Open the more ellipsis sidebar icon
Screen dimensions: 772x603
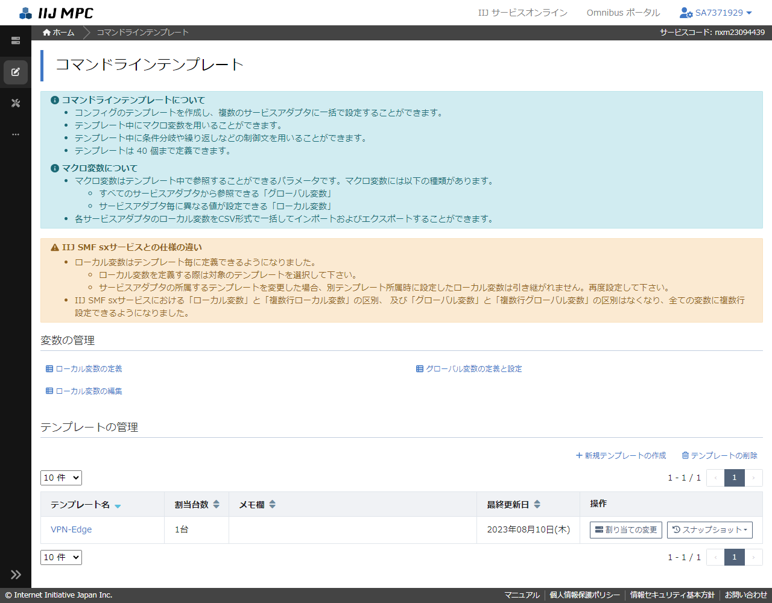point(16,134)
